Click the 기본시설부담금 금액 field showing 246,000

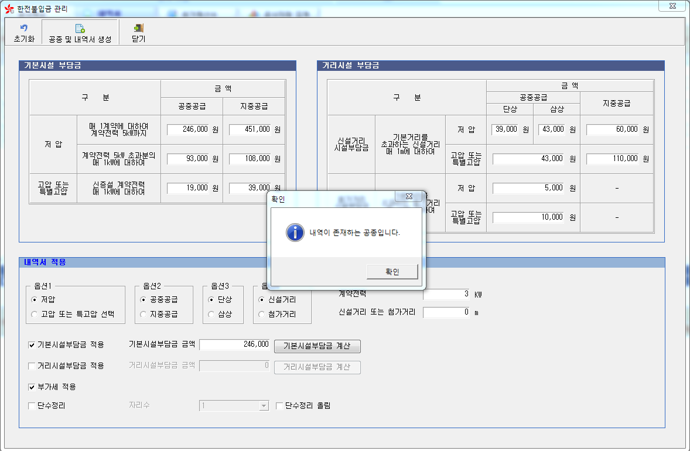(234, 345)
